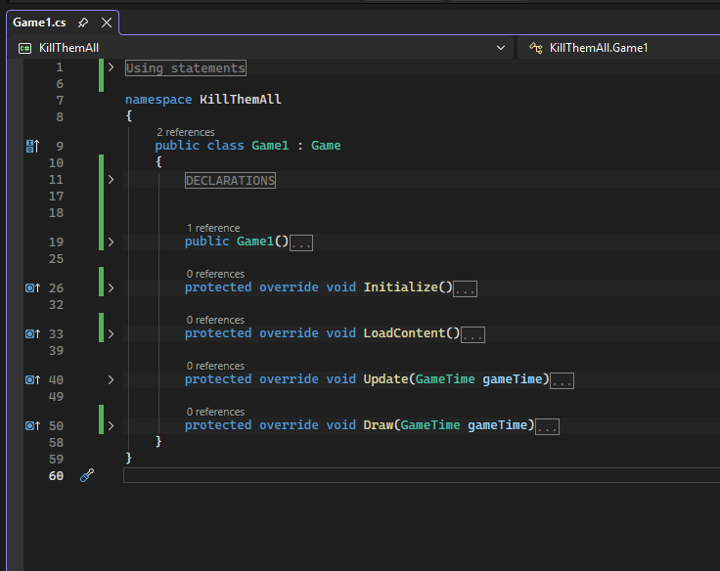Click the override indicator icon beside Update
The image size is (720, 571).
(x=31, y=380)
